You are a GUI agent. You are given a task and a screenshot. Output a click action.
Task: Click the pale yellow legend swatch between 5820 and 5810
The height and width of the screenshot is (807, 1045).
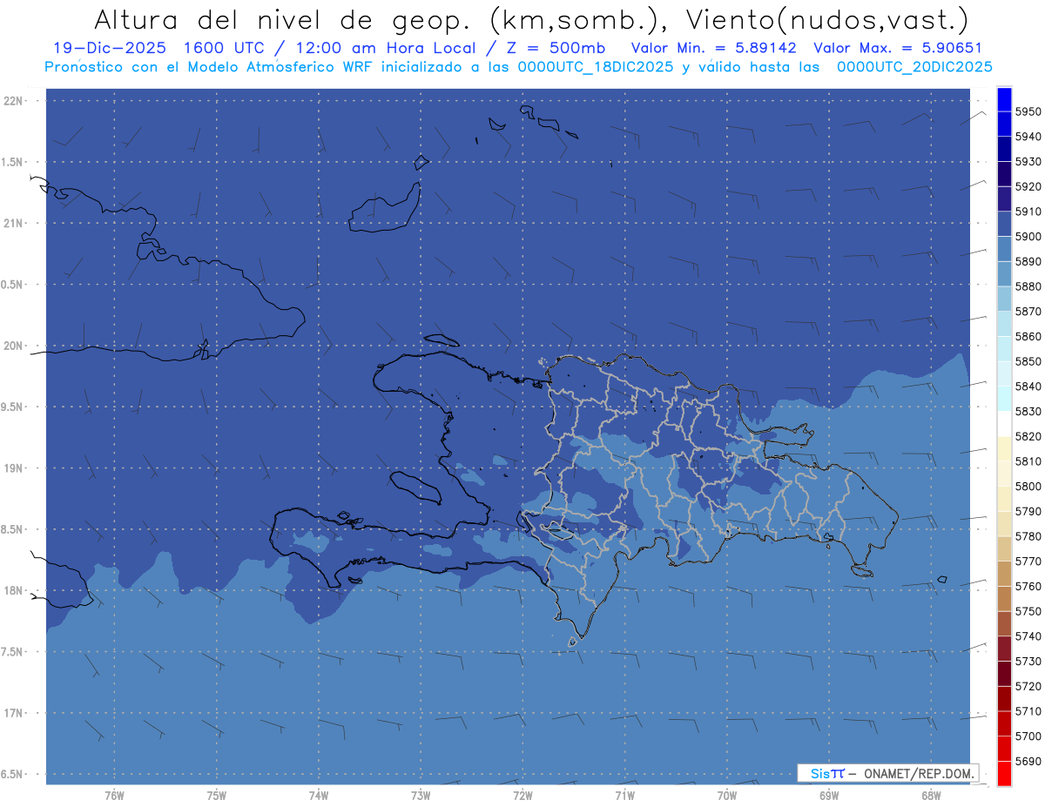pos(1003,448)
